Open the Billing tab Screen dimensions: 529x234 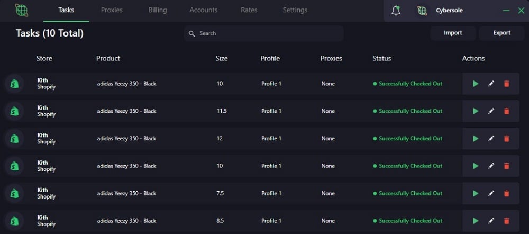pos(158,10)
